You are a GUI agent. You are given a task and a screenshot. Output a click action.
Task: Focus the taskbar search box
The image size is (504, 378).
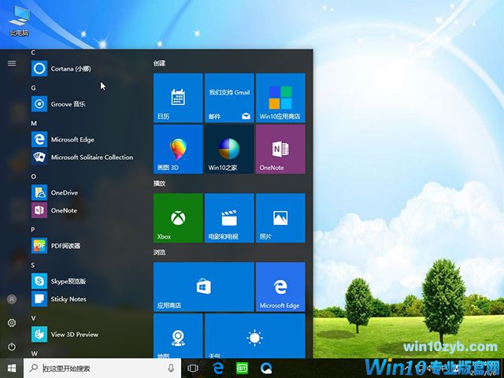click(x=102, y=369)
